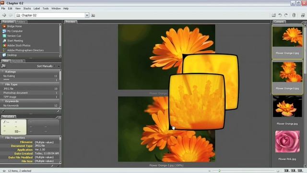307x173 pixels.
Task: Filter by four star rating
Action: tap(30, 80)
